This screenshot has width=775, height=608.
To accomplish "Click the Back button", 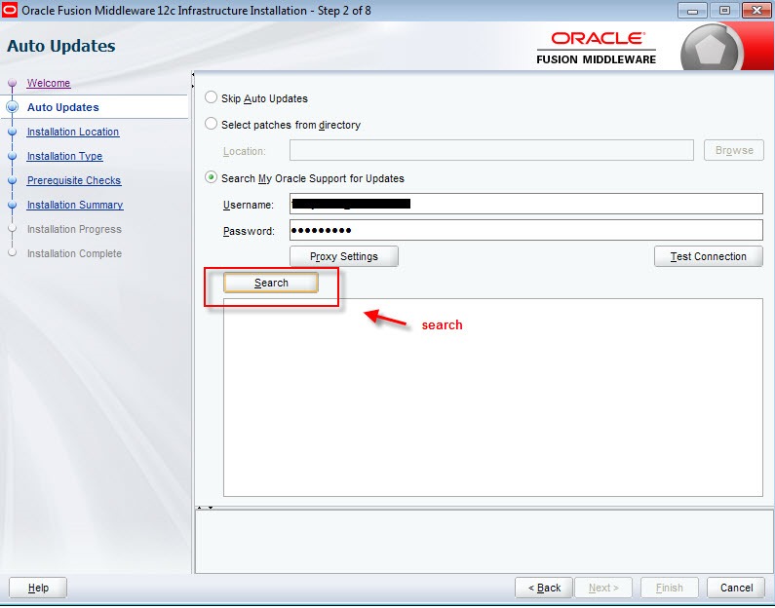I will point(544,588).
